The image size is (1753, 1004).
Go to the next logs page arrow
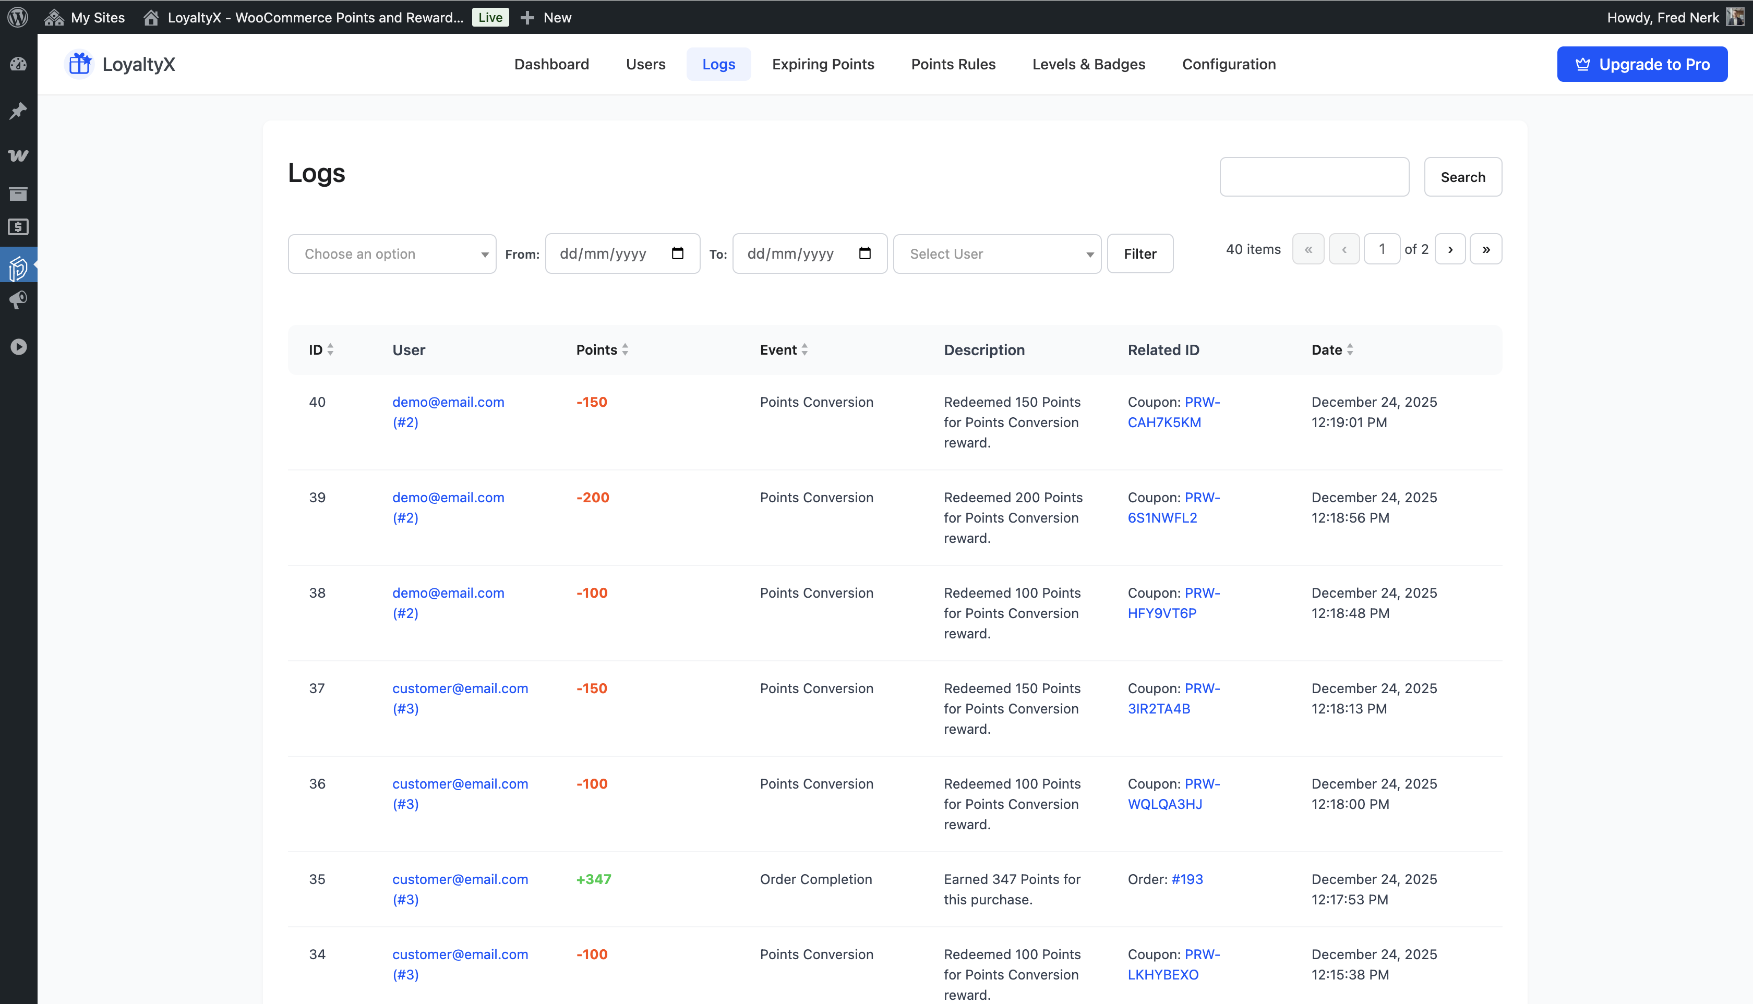(x=1449, y=250)
